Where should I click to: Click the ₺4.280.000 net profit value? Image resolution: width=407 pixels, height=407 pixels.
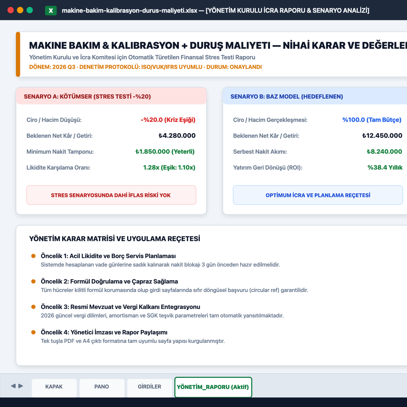177,136
